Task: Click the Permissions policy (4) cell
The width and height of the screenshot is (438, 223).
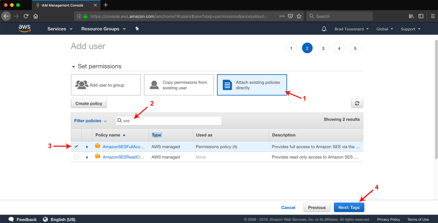Action: pyautogui.click(x=216, y=147)
